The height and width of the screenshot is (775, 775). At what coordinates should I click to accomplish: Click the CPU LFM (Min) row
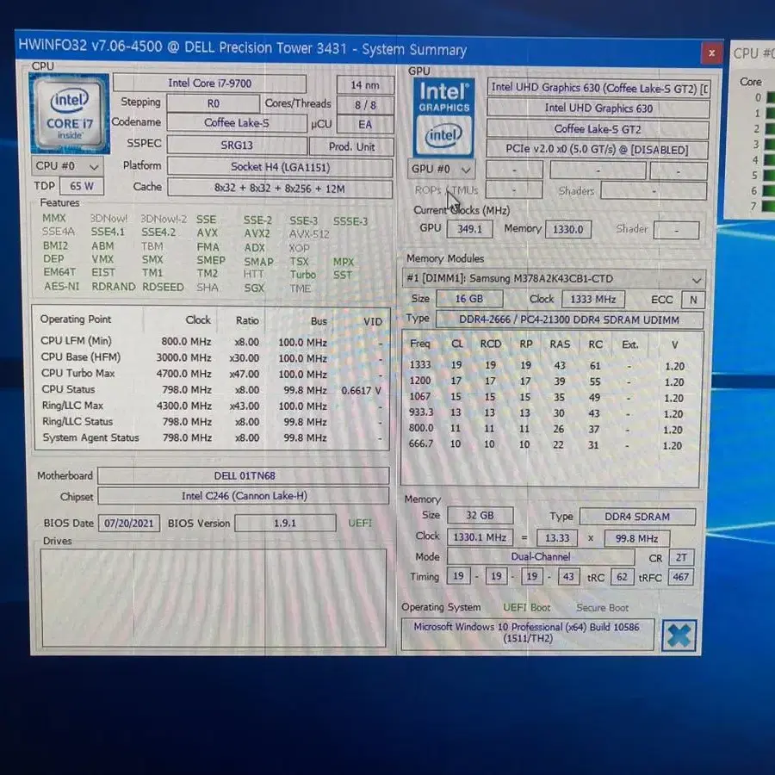click(212, 342)
